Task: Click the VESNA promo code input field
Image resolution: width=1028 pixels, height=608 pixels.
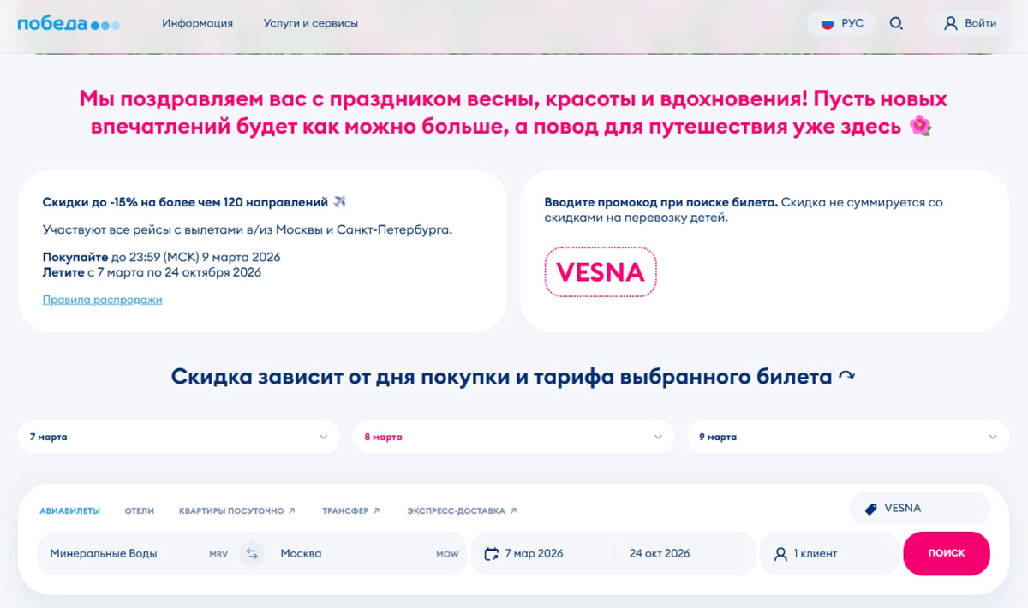Action: (920, 509)
